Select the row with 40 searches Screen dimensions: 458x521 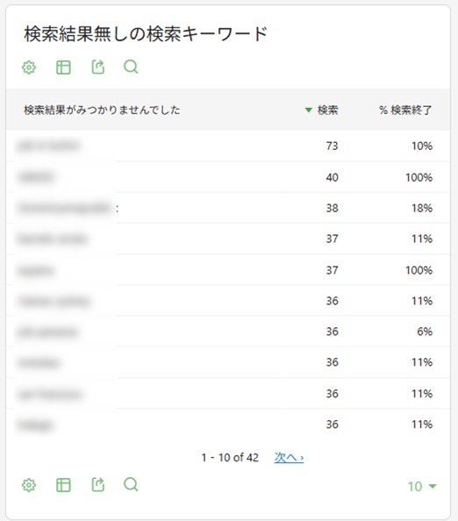[228, 177]
